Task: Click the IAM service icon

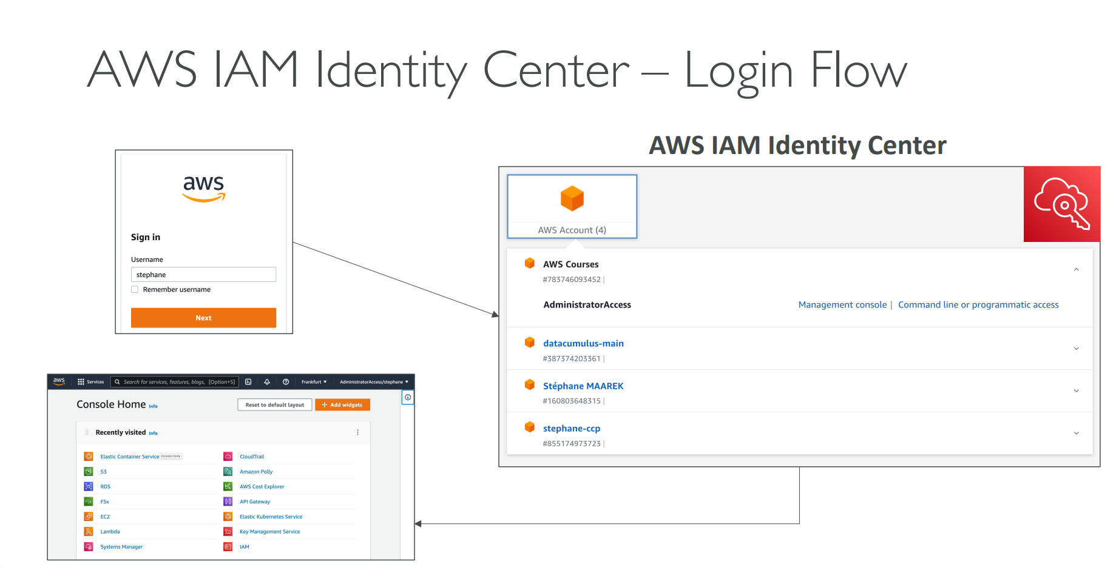Action: (228, 547)
